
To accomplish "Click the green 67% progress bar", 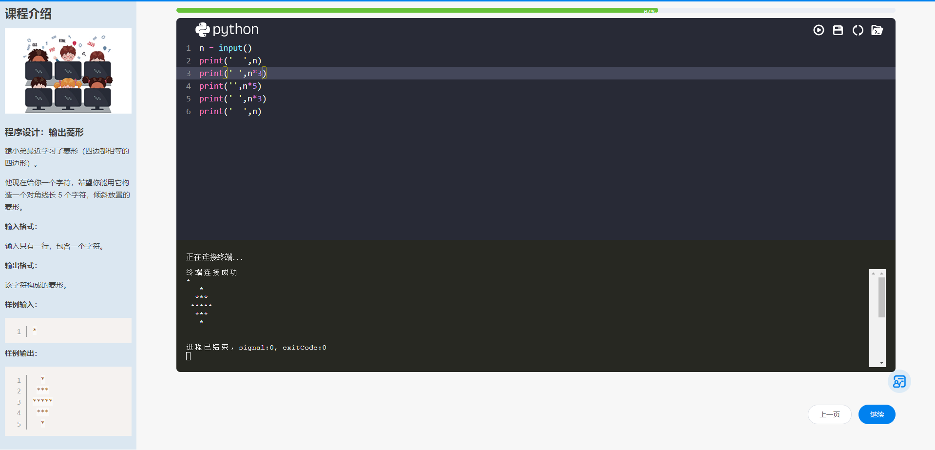I will point(417,10).
